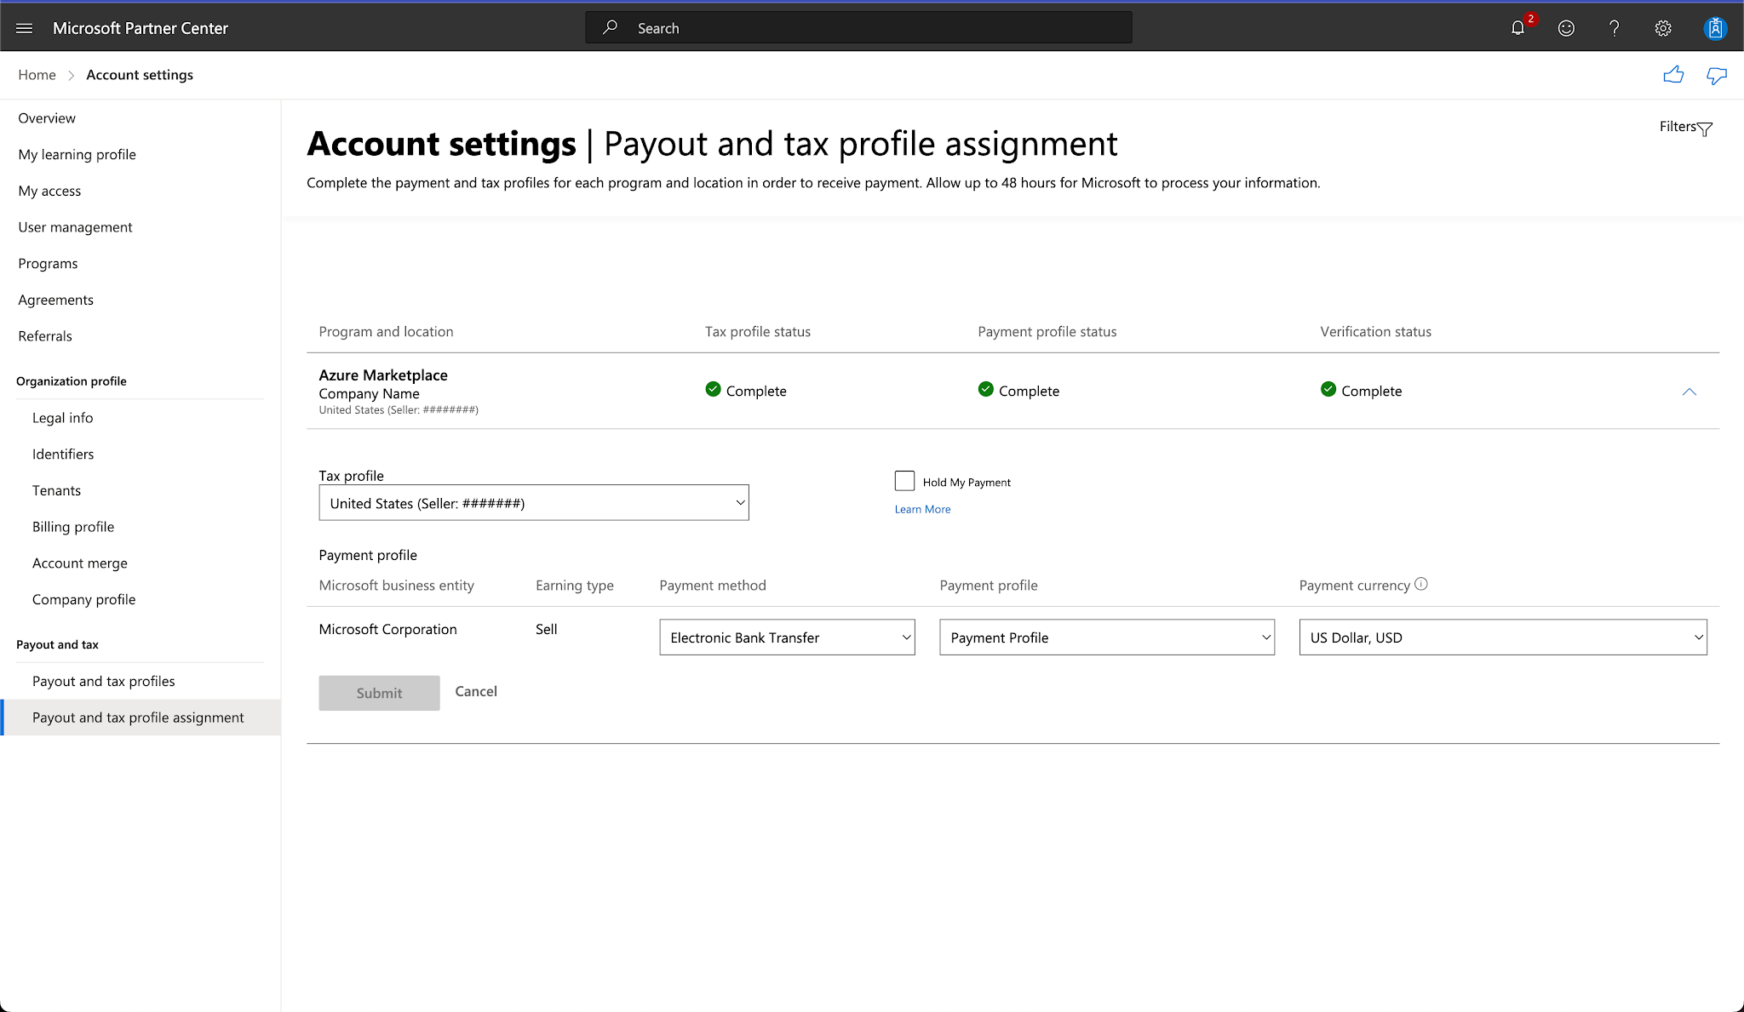Open Electronic Bank Transfer payment method dropdown
Image resolution: width=1744 pixels, height=1012 pixels.
pos(787,638)
